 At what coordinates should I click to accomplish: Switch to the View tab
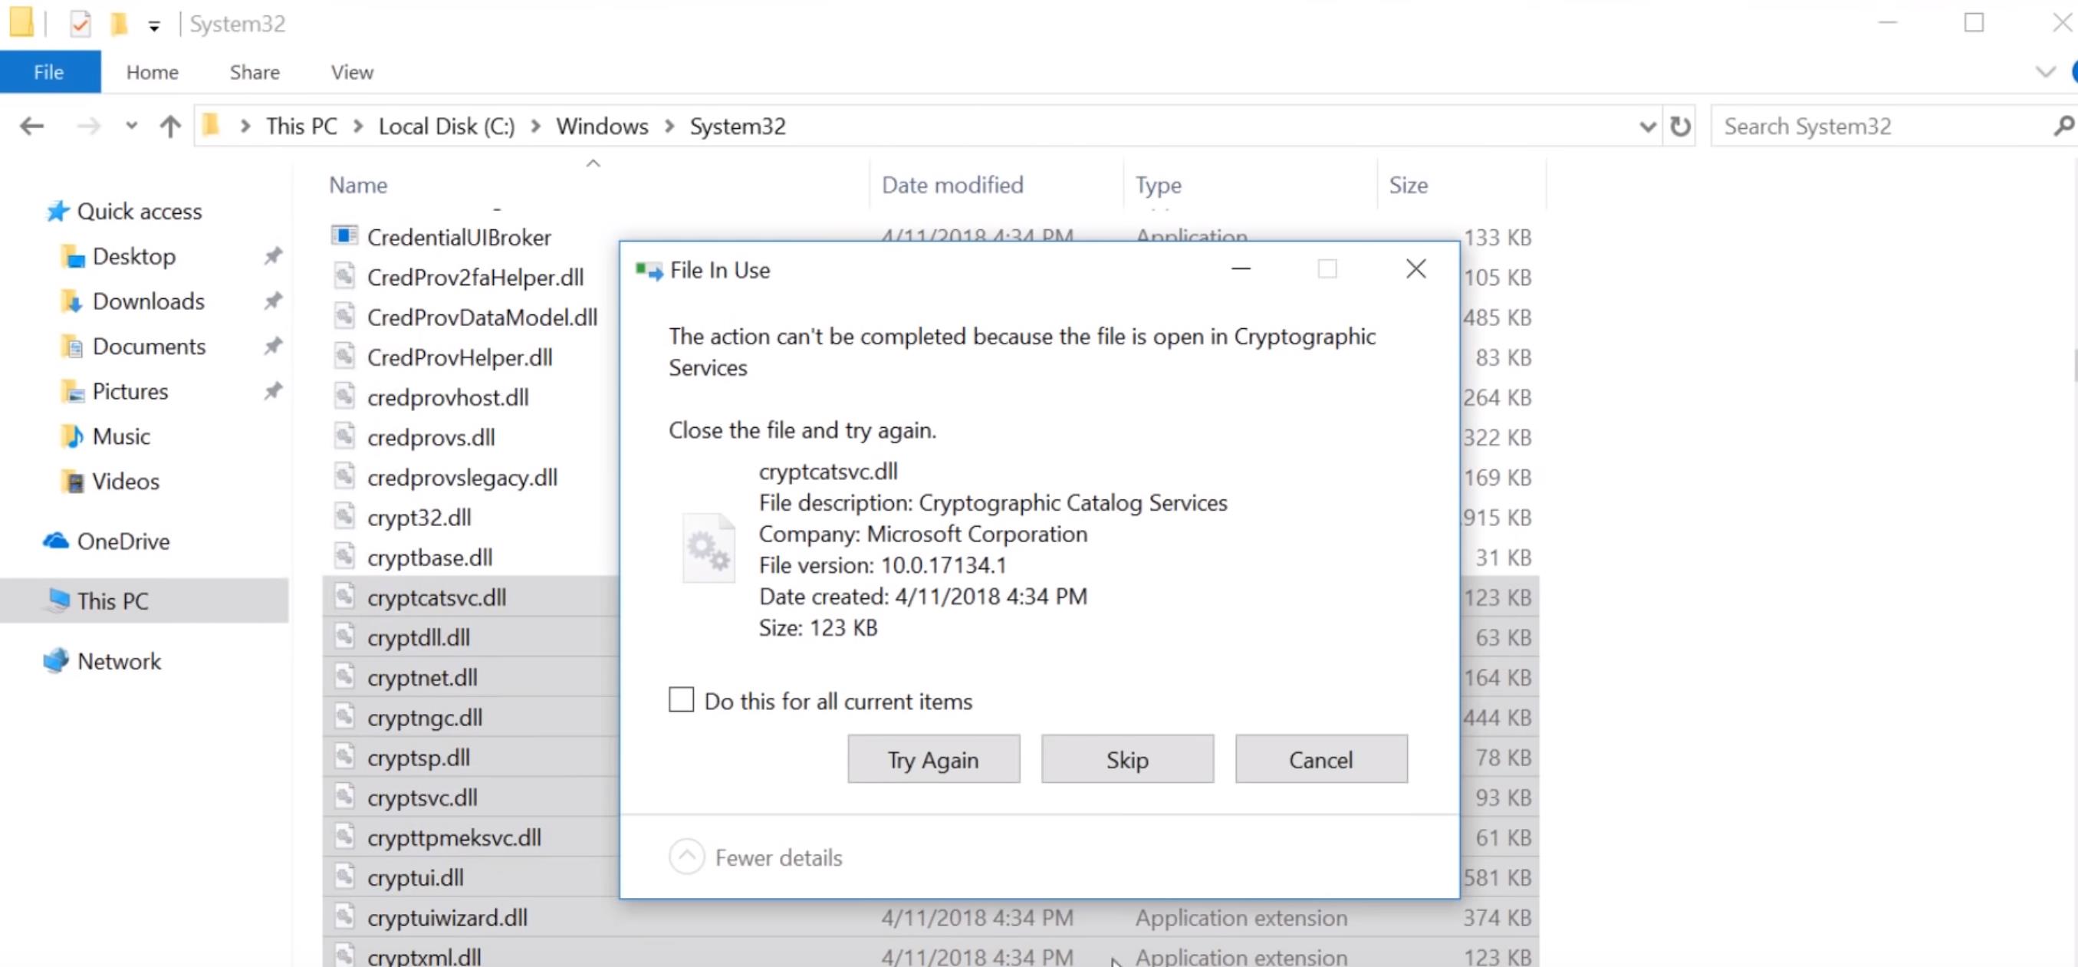point(351,72)
